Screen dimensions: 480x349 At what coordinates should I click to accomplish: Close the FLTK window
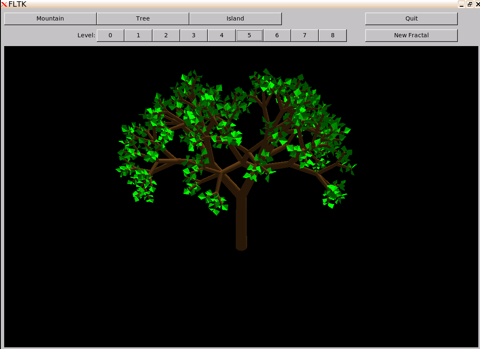coord(477,4)
